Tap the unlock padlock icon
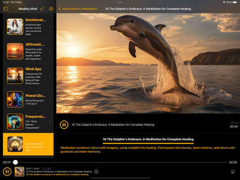This screenshot has height=180, width=240. (x=42, y=9)
